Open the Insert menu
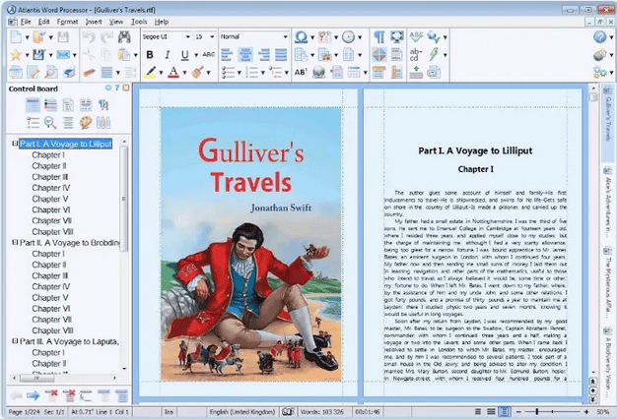 [x=94, y=22]
